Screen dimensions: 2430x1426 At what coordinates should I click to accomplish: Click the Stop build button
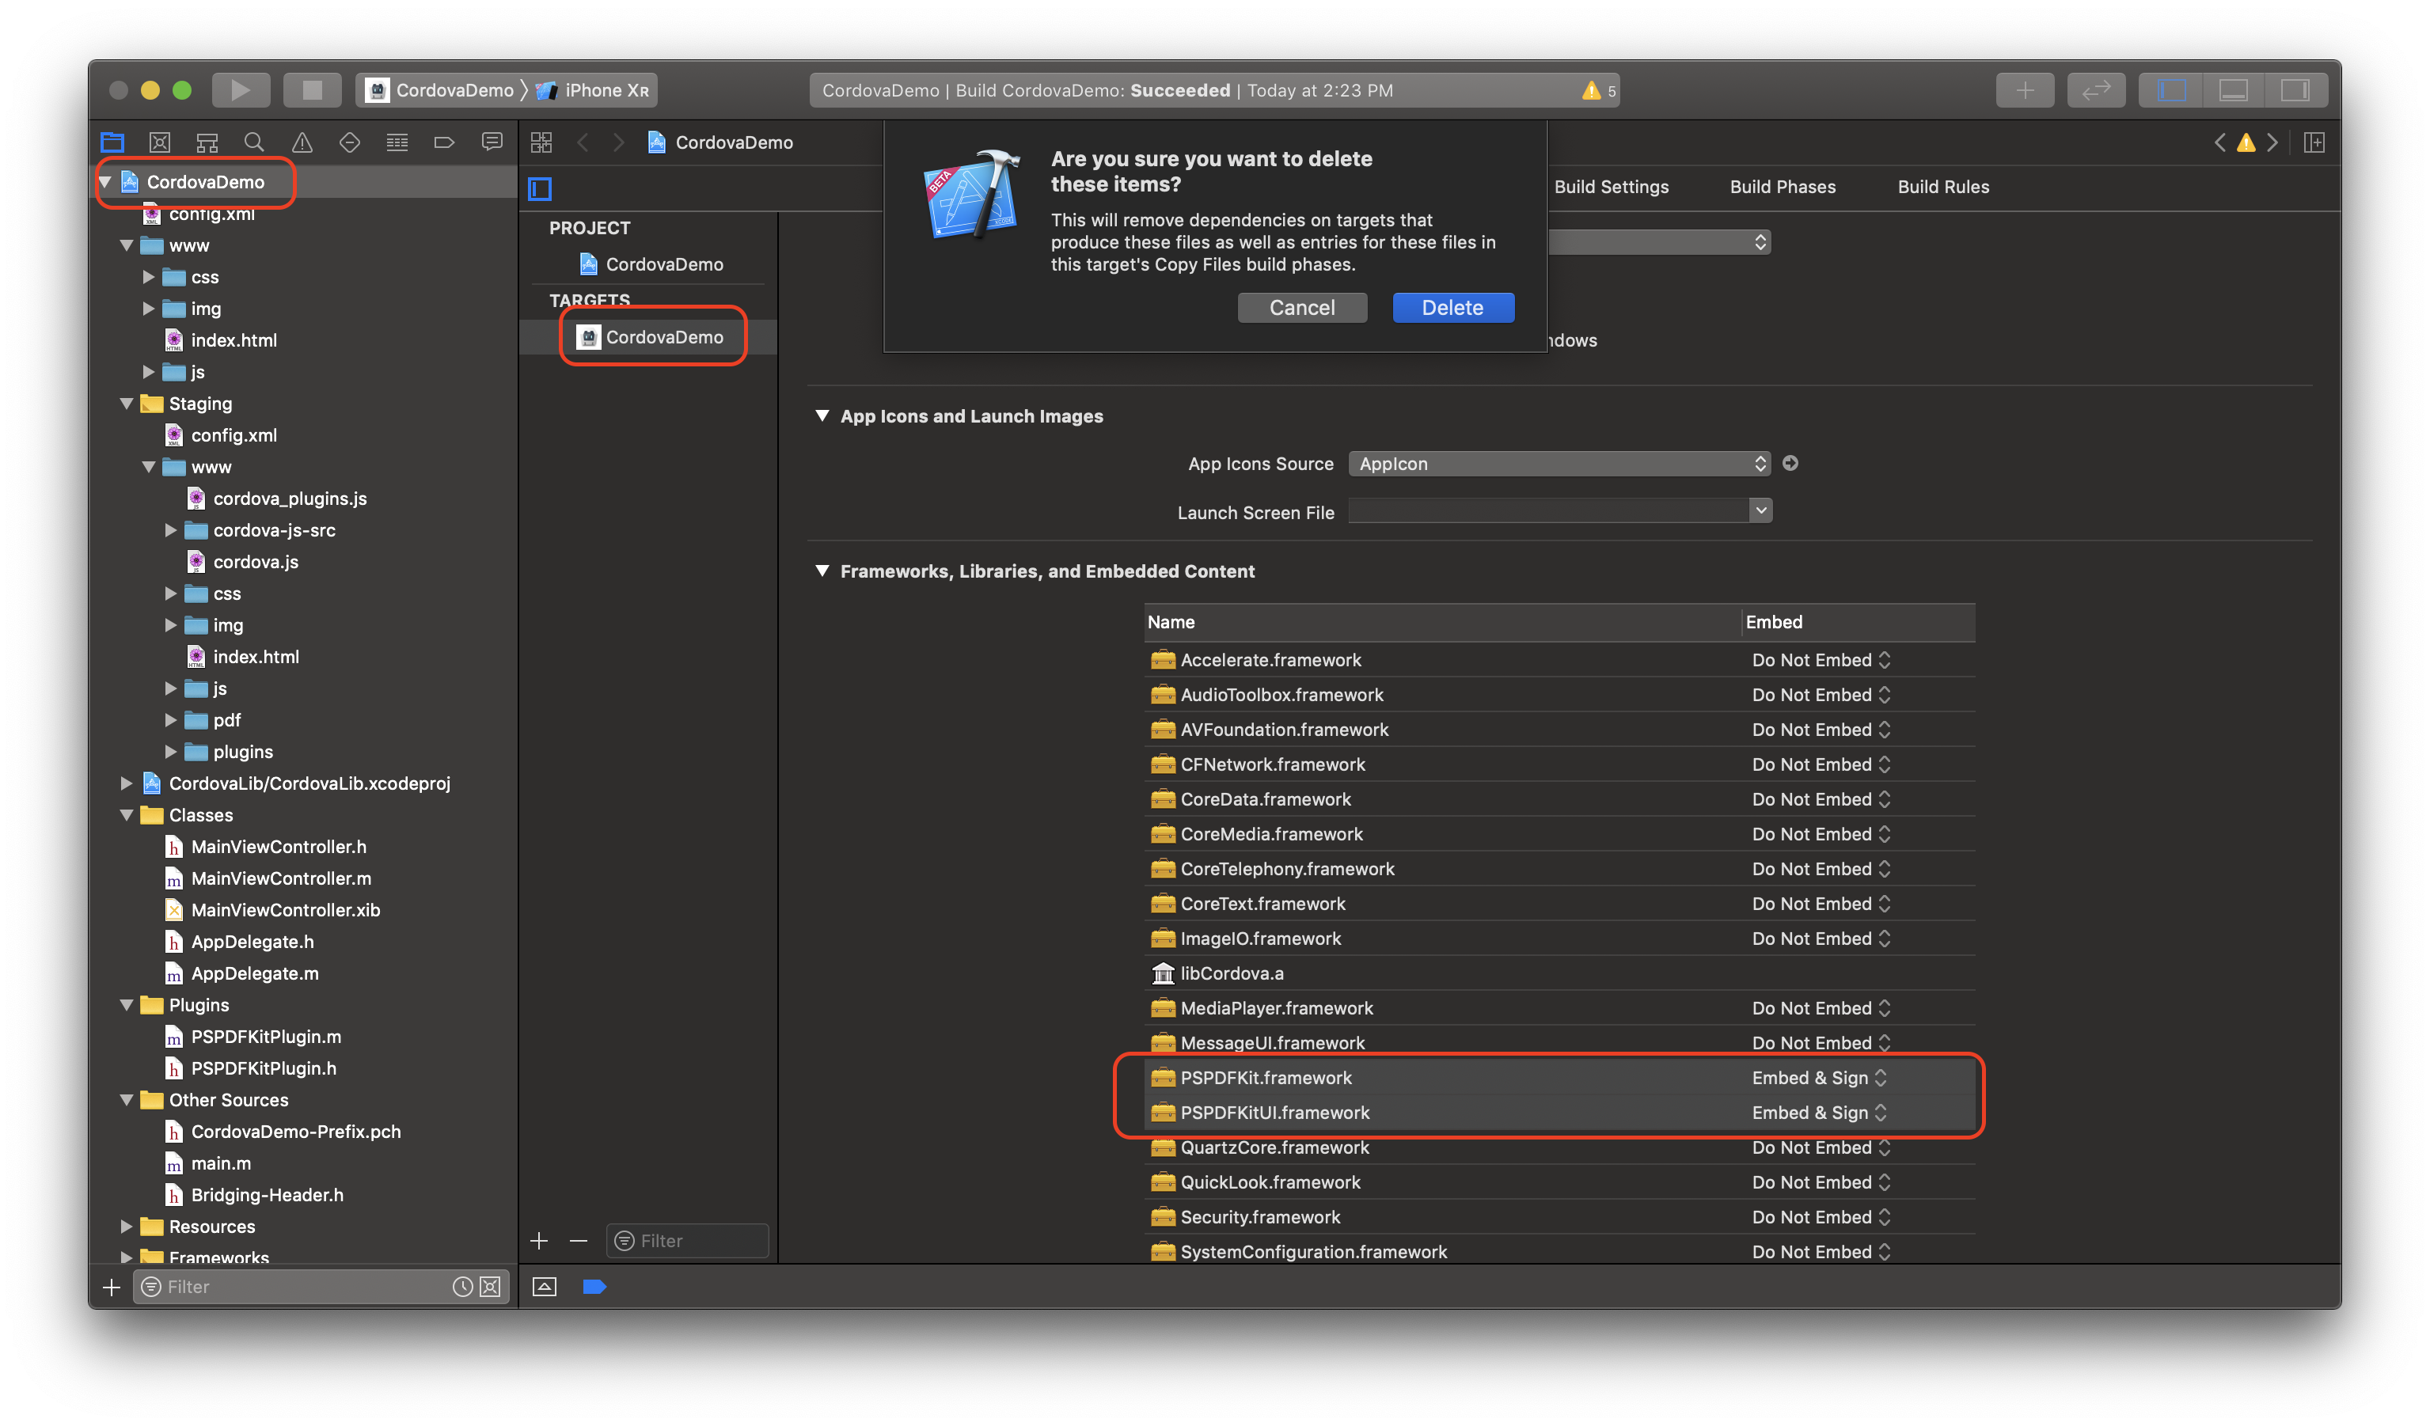point(311,89)
